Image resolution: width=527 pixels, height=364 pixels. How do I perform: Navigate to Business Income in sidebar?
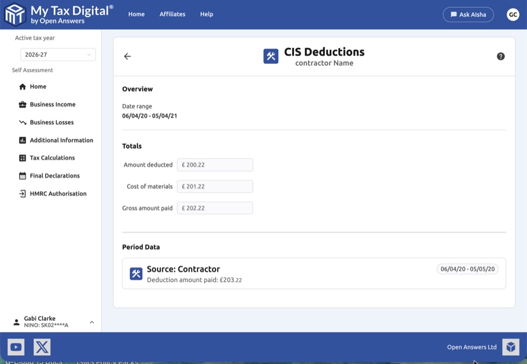tap(52, 104)
